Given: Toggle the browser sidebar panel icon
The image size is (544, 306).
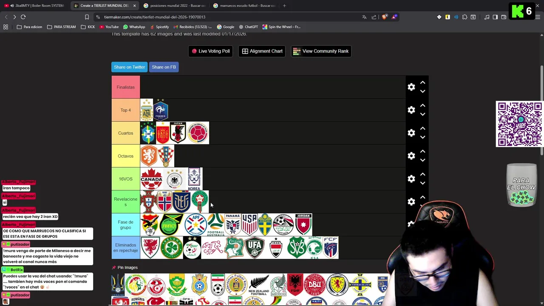Looking at the screenshot, I should [x=495, y=17].
